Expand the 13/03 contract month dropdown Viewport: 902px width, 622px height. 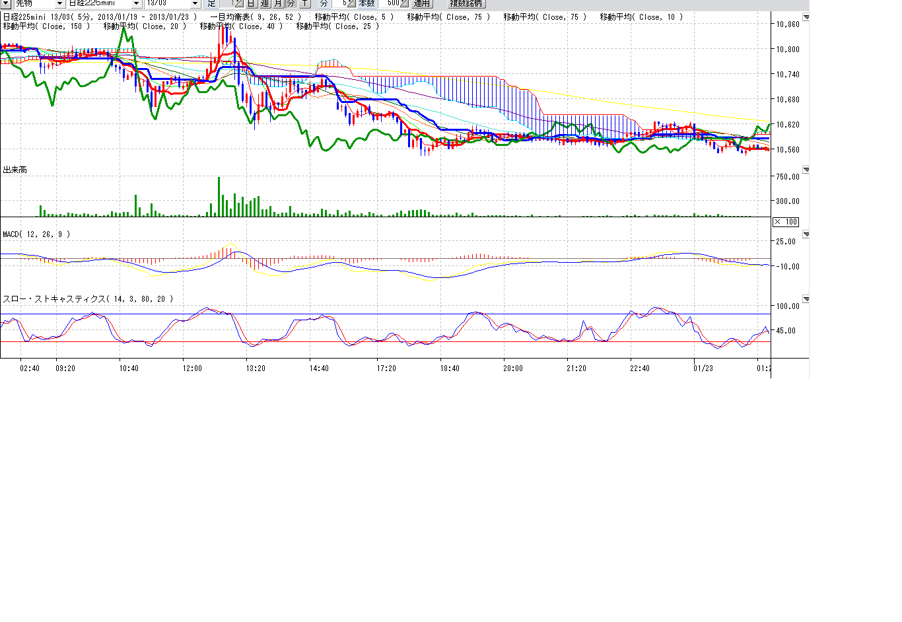[x=194, y=3]
